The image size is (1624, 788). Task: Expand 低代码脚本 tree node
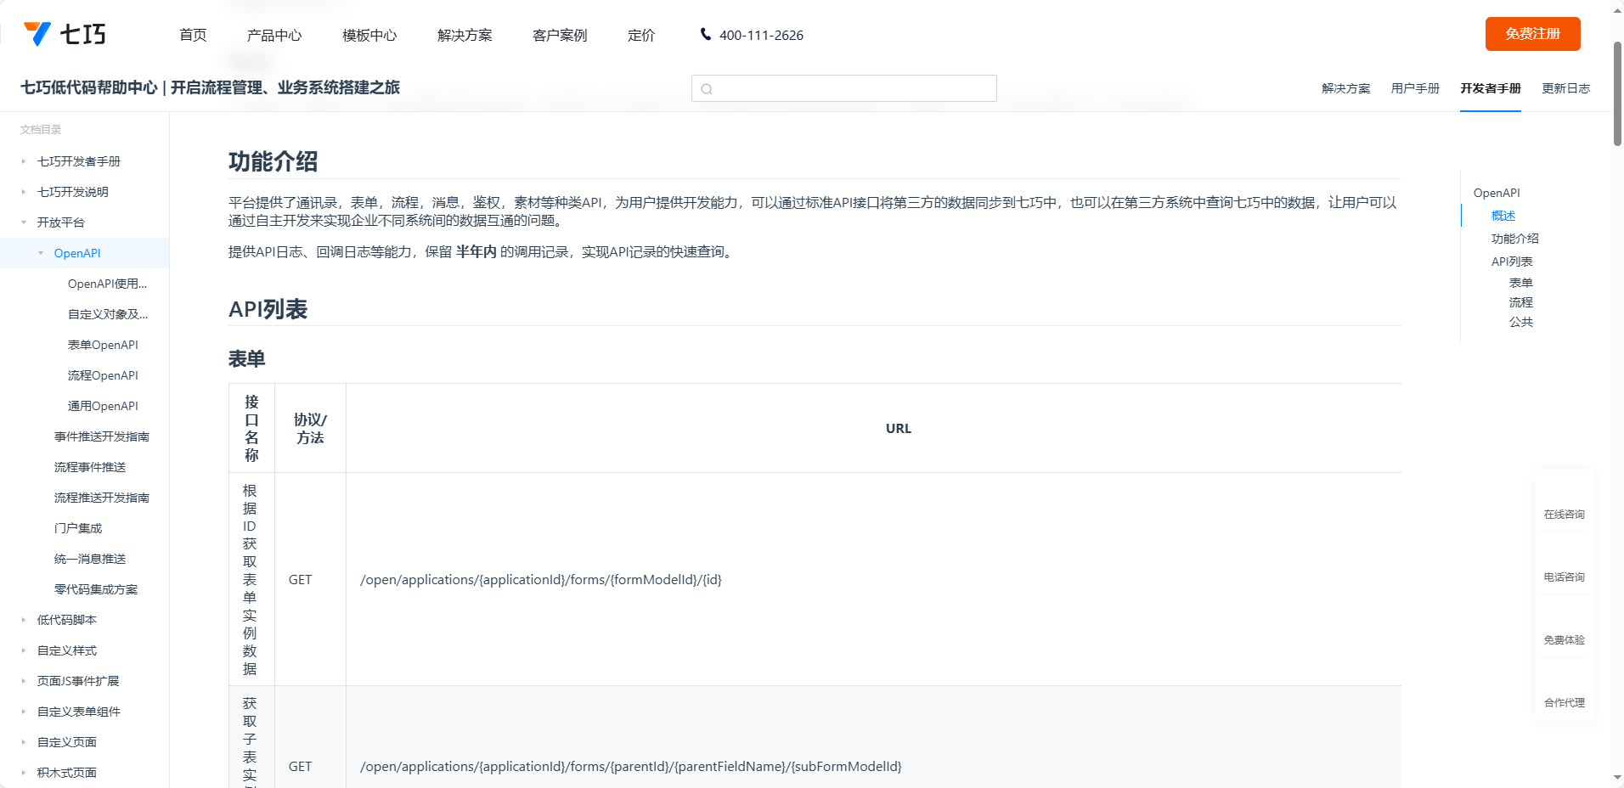tap(24, 620)
